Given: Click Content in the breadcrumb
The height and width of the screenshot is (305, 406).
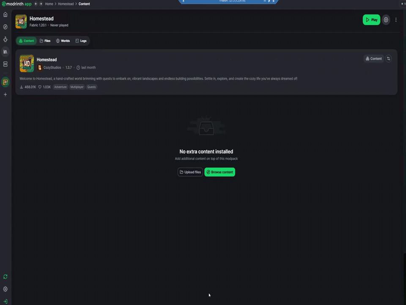Looking at the screenshot, I should [x=84, y=4].
